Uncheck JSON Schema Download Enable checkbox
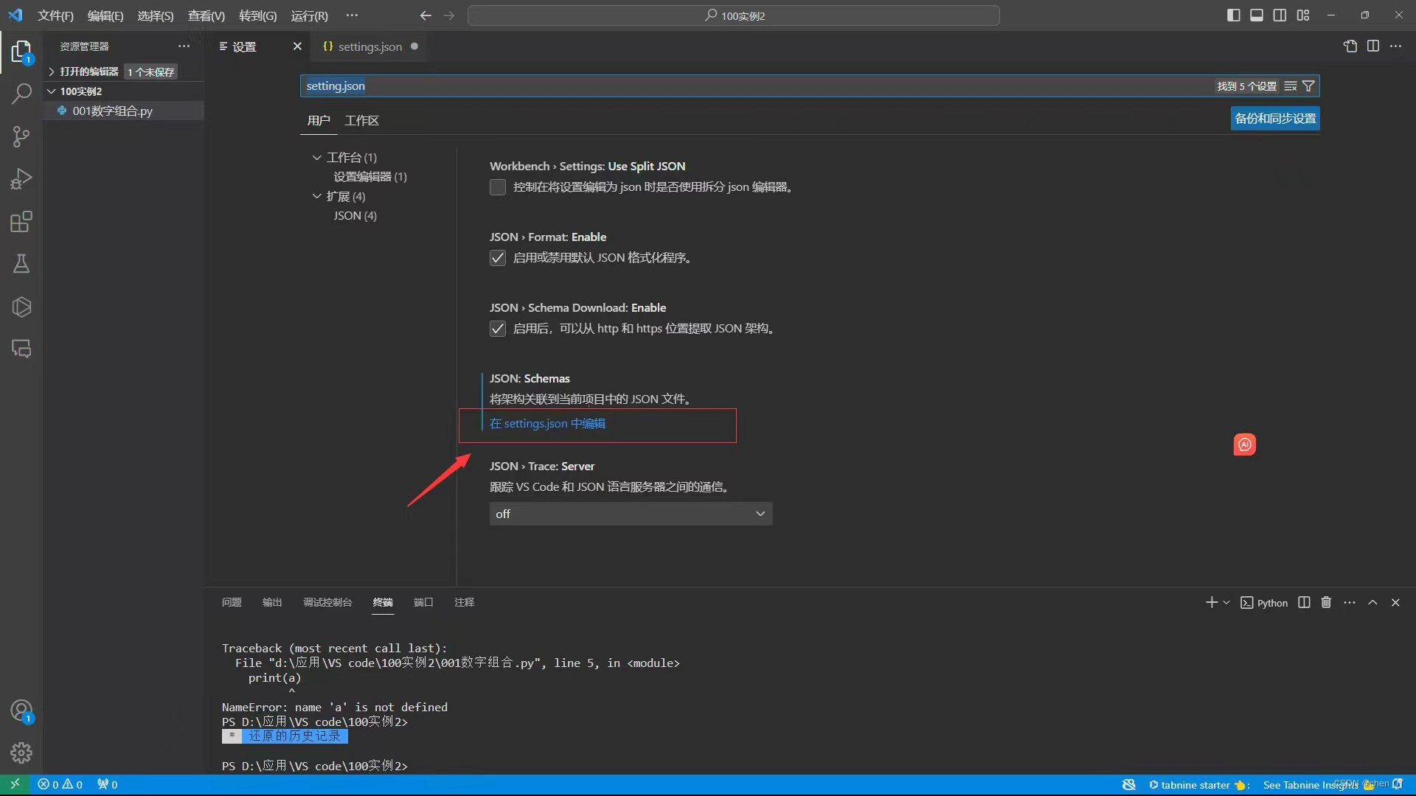Image resolution: width=1416 pixels, height=796 pixels. (x=498, y=329)
